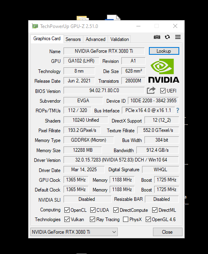Click the GPU-Z title bar app icon
The width and height of the screenshot is (208, 254).
point(35,26)
